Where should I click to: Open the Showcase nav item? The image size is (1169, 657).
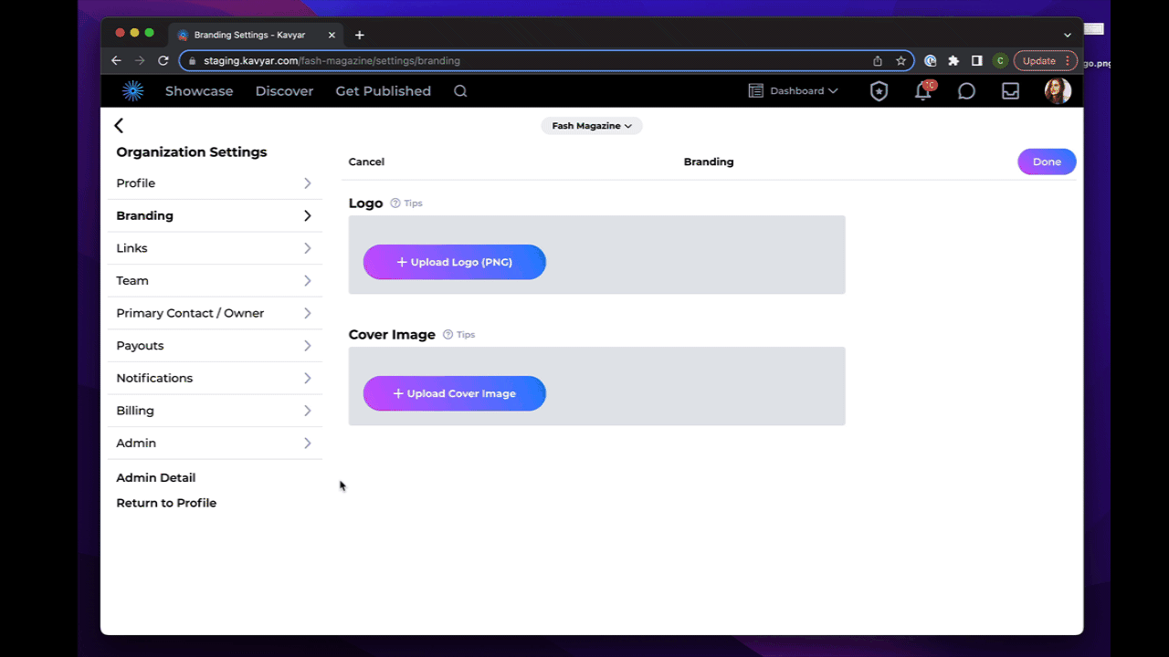coord(199,91)
